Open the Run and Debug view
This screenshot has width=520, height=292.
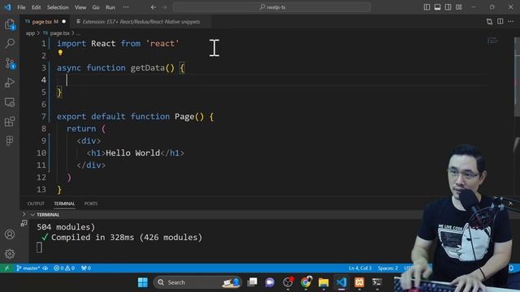[x=10, y=83]
